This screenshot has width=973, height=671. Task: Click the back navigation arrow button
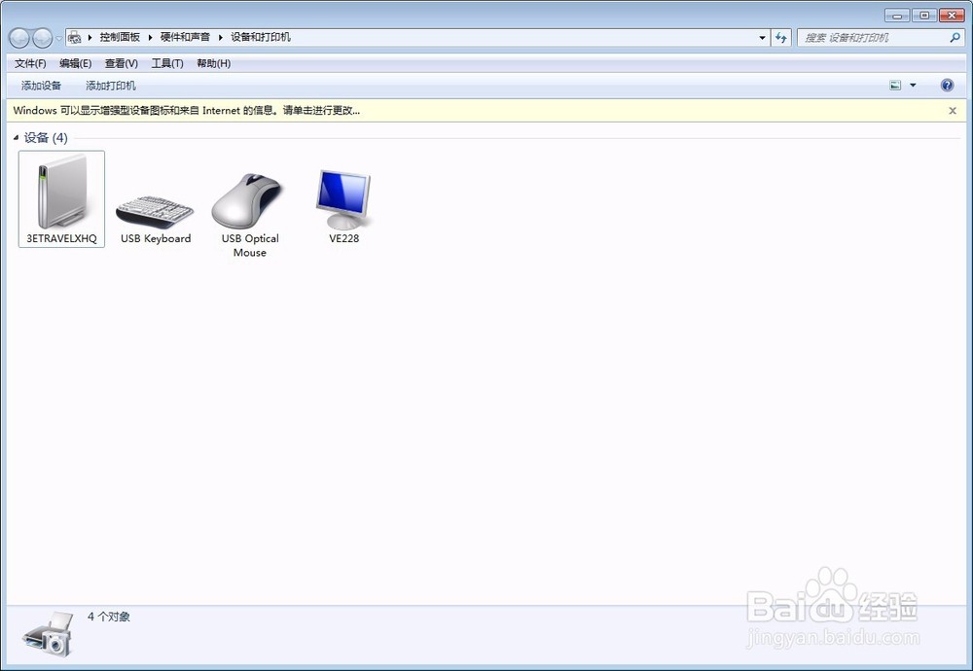pos(19,38)
